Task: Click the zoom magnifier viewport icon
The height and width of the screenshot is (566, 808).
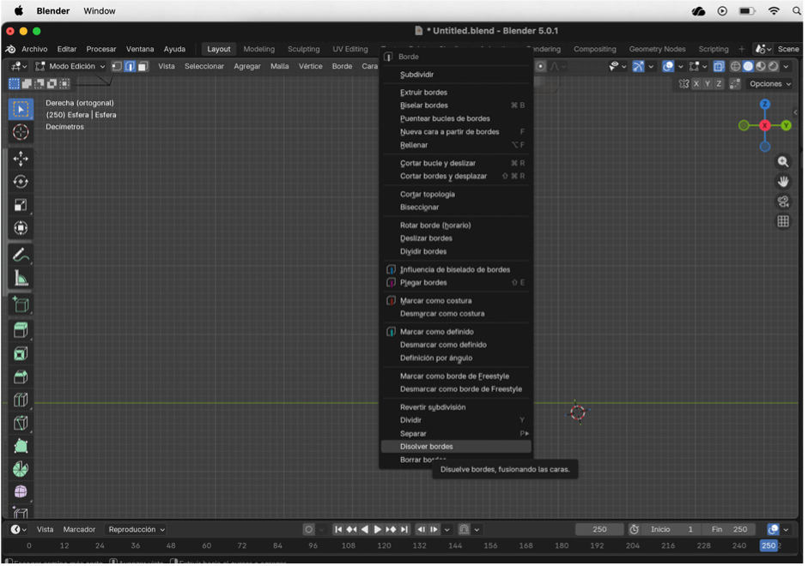Action: (x=783, y=162)
